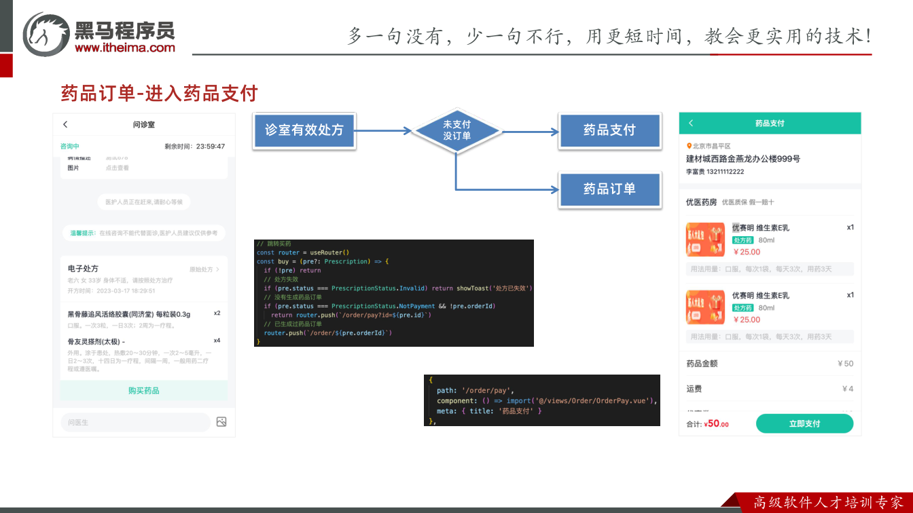Click the 问诊室 page title
Viewport: 913px width, 513px height.
click(144, 124)
